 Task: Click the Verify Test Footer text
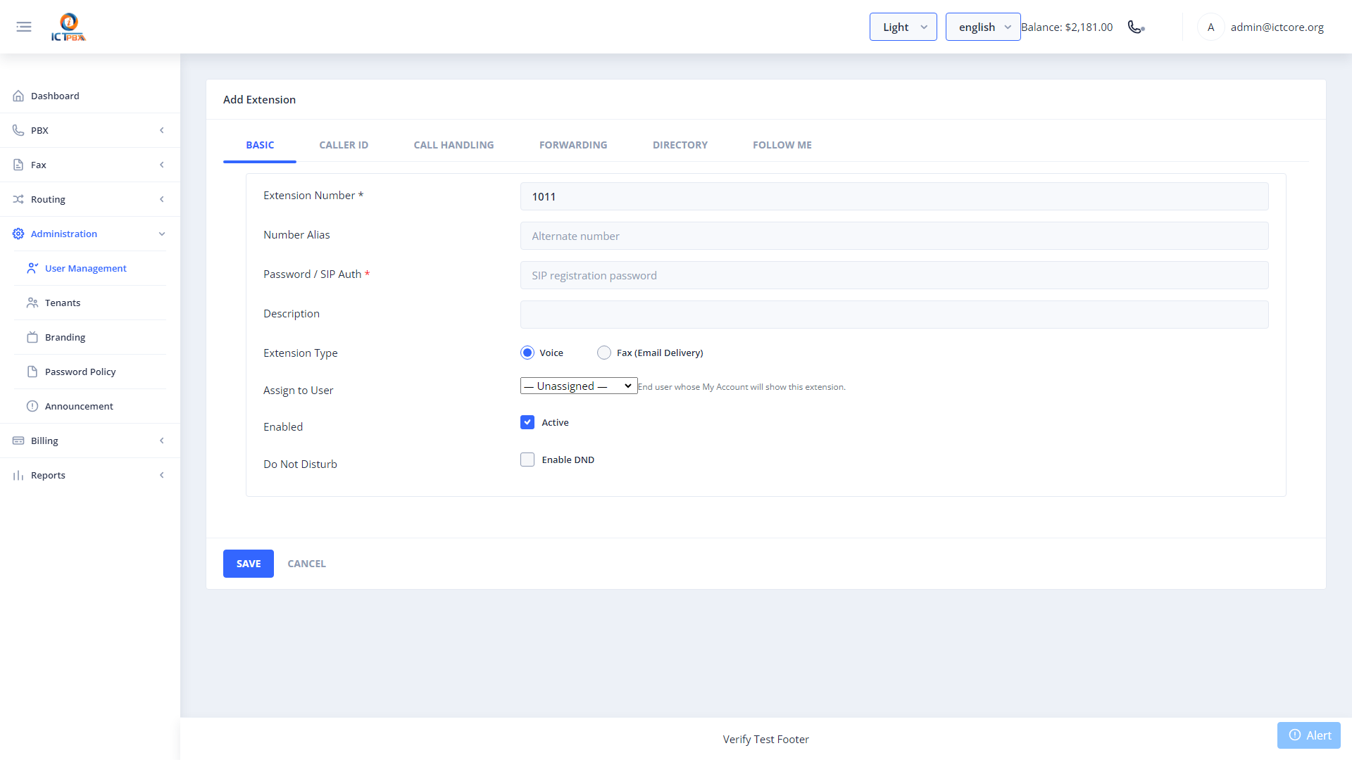[x=765, y=739]
